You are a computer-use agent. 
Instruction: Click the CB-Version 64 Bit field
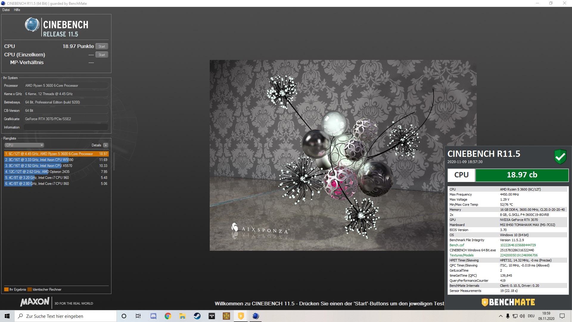[66, 111]
